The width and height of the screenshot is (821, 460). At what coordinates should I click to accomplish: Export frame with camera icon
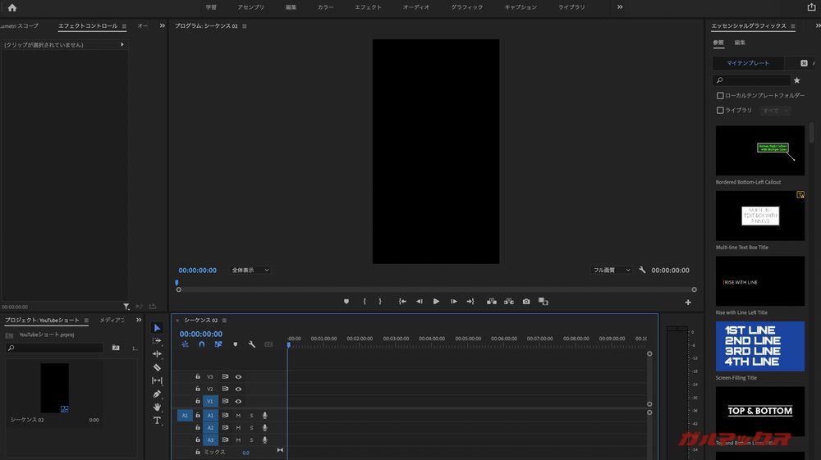(526, 302)
